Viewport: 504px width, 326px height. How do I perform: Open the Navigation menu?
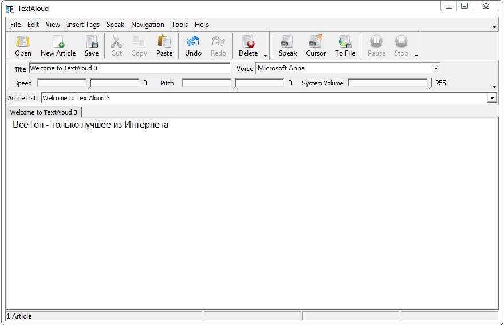coord(148,25)
